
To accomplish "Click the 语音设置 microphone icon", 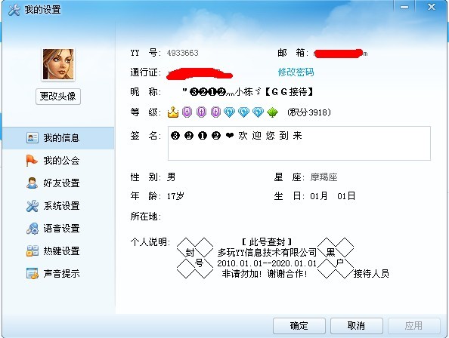I will click(x=33, y=229).
